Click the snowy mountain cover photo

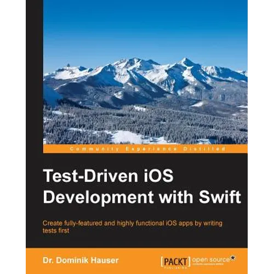[x=145, y=72]
